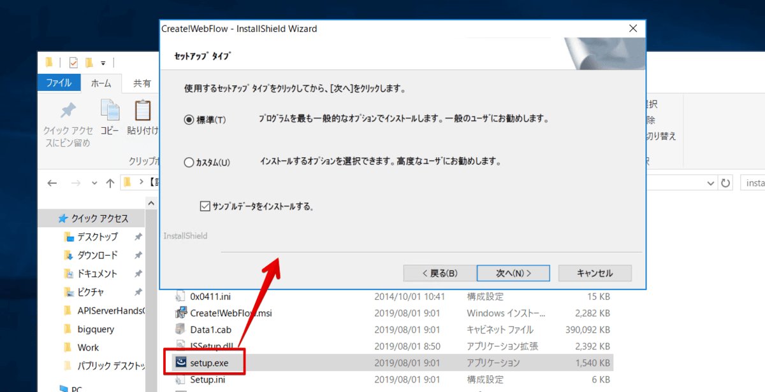Click the refresh icon beside address bar

coord(725,183)
